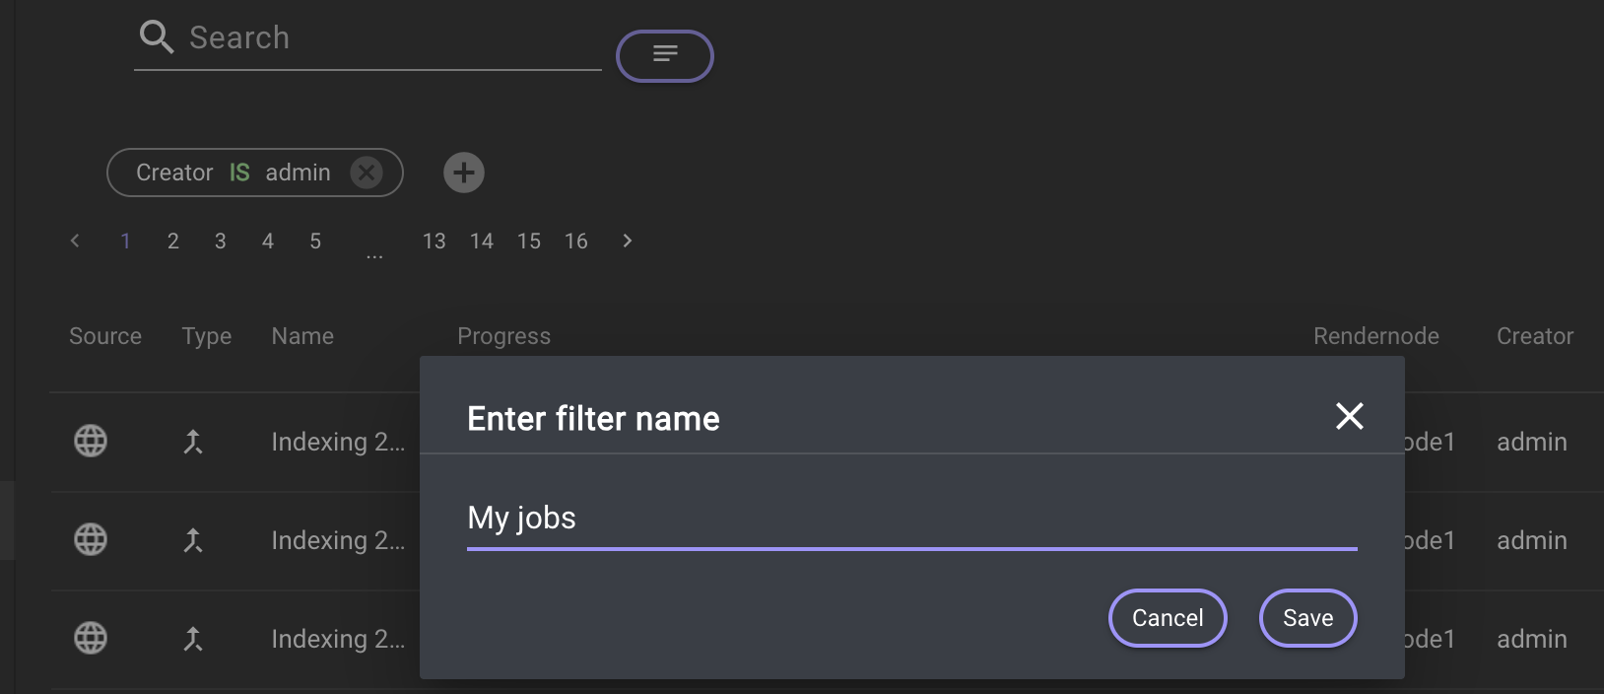Screen dimensions: 1604x694
Task: Jump to page 16
Action: tap(576, 242)
